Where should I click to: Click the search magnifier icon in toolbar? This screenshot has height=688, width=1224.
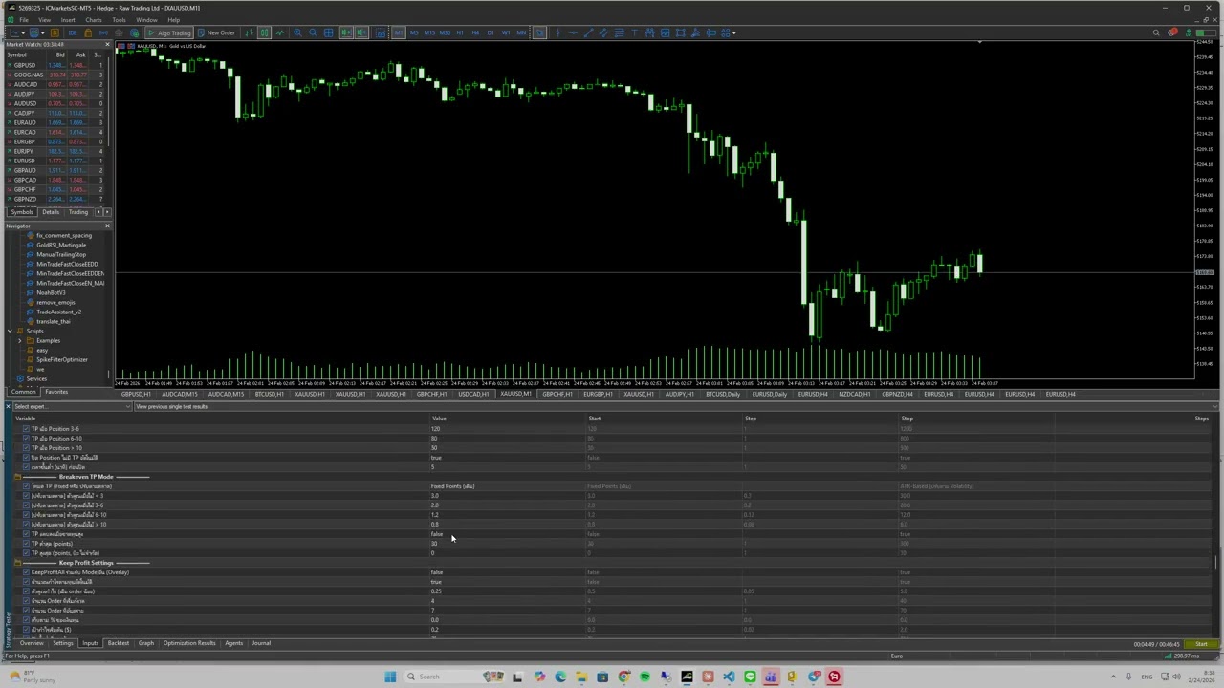1156,32
